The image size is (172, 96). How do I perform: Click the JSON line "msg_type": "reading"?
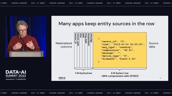pyautogui.click(x=117, y=47)
